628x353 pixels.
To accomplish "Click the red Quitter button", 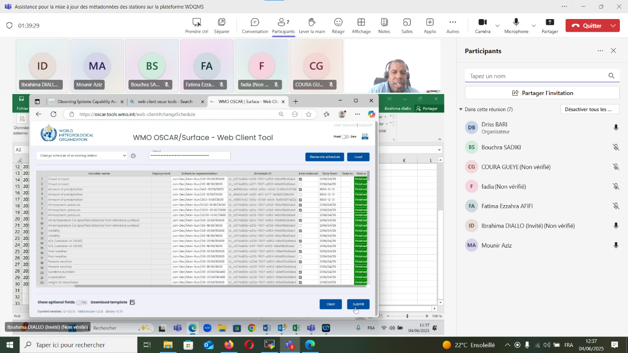I will pos(587,26).
